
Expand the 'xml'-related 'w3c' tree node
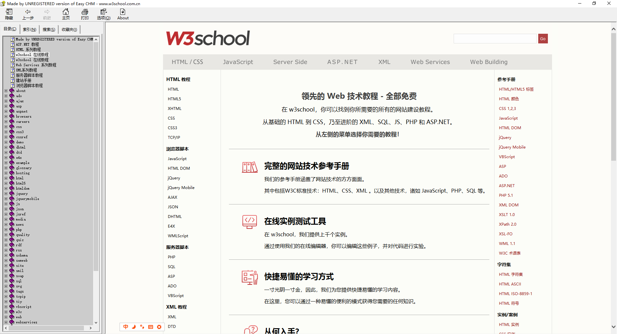(6, 312)
